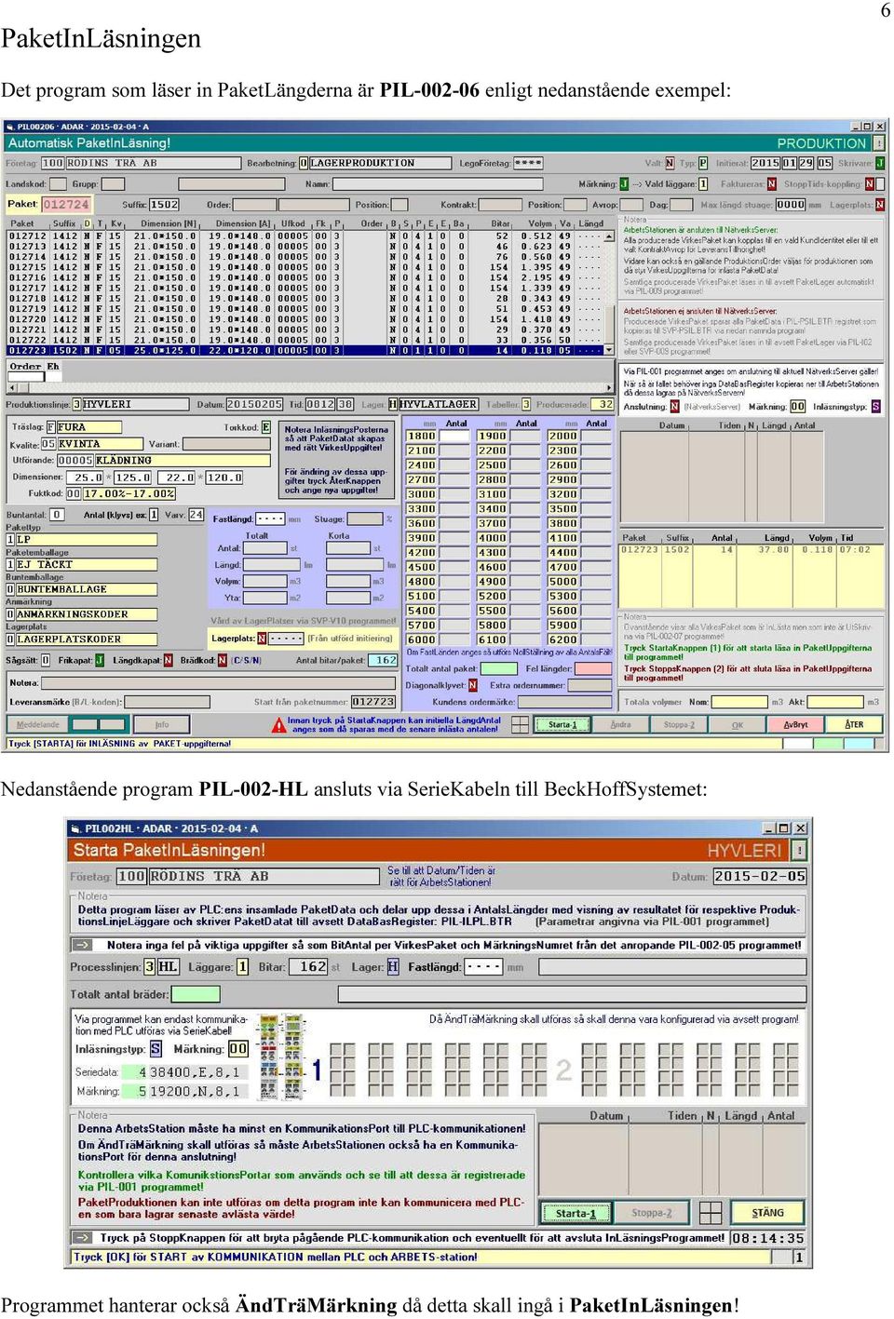894x1319 pixels.
Task: Click the Stoppa-2 button in PIL00206 window
Action: pyautogui.click(x=679, y=724)
